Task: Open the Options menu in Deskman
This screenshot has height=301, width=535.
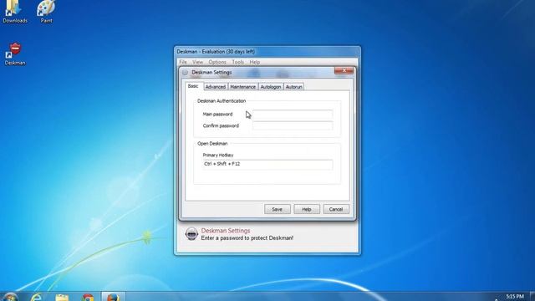Action: coord(217,62)
